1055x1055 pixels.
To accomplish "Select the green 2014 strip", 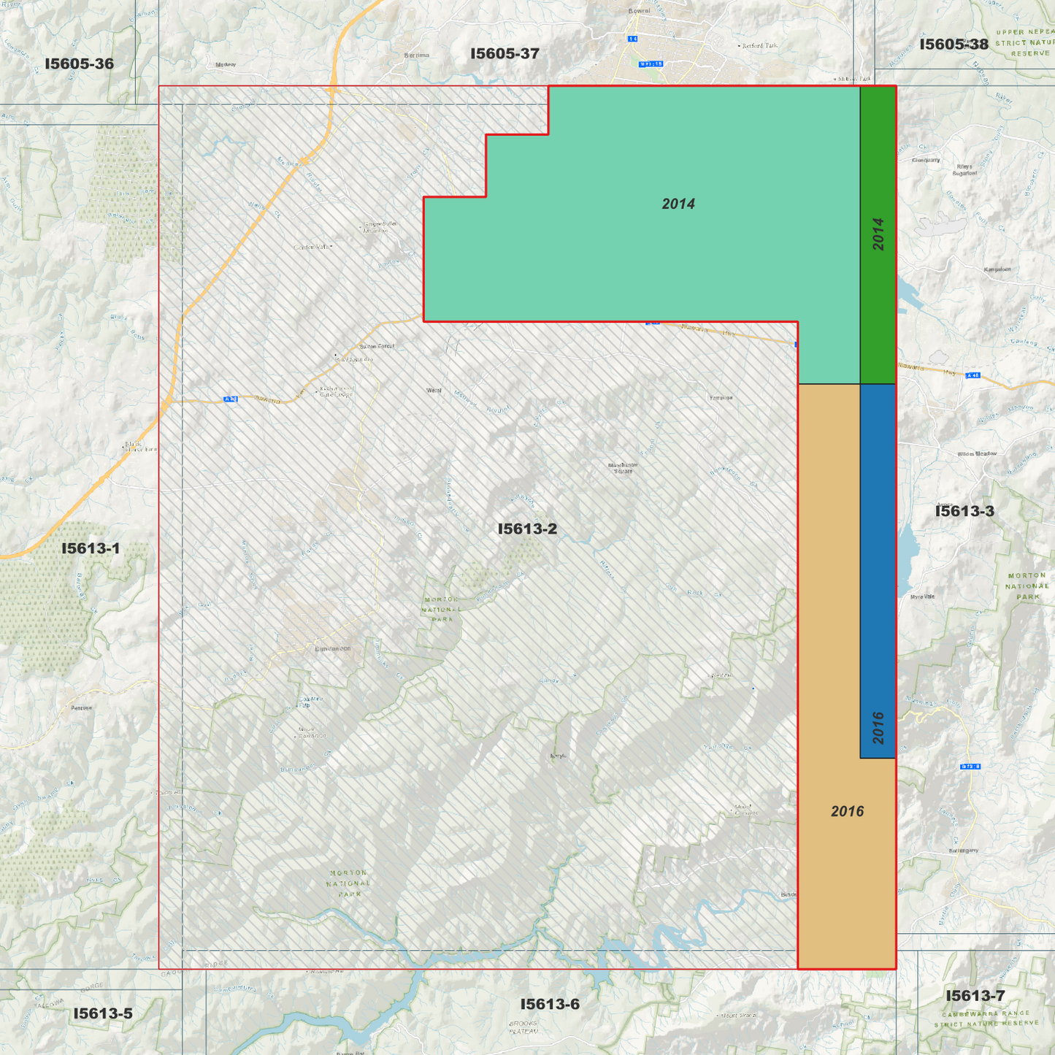I will coord(878,234).
